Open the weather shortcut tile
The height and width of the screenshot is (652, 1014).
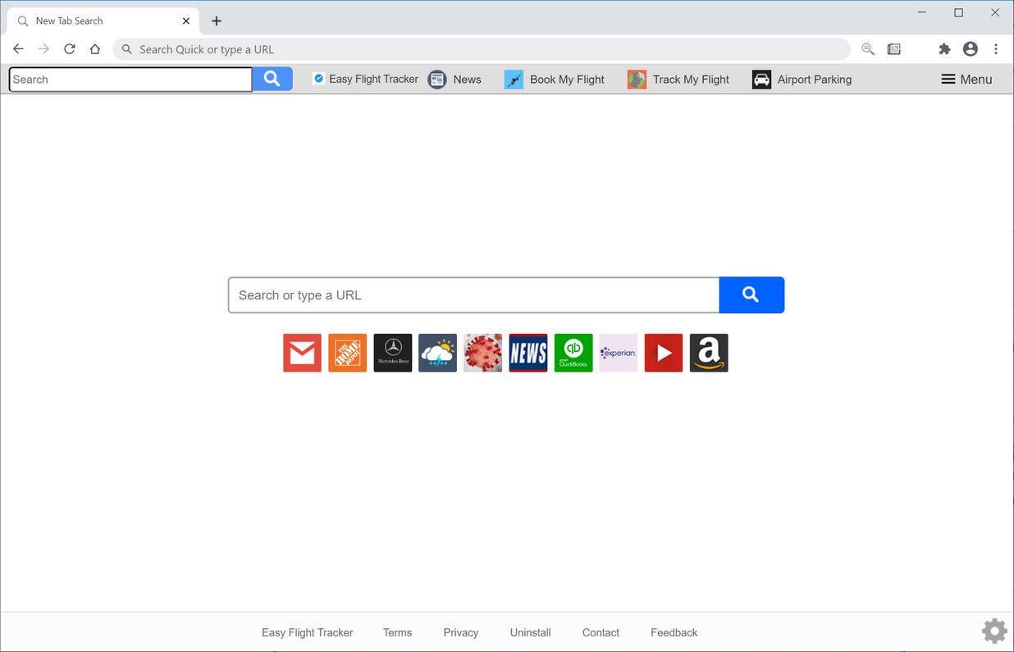[437, 353]
